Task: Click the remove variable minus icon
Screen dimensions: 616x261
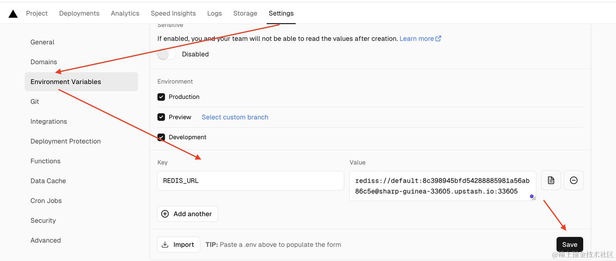Action: pyautogui.click(x=573, y=180)
